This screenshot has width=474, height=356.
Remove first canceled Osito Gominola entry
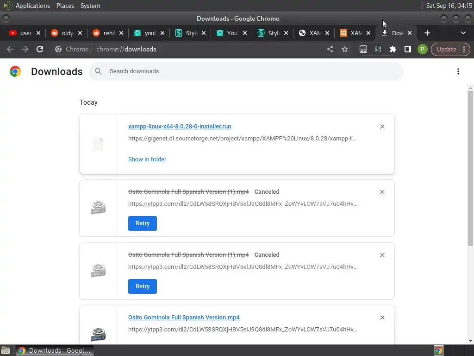pyautogui.click(x=382, y=192)
